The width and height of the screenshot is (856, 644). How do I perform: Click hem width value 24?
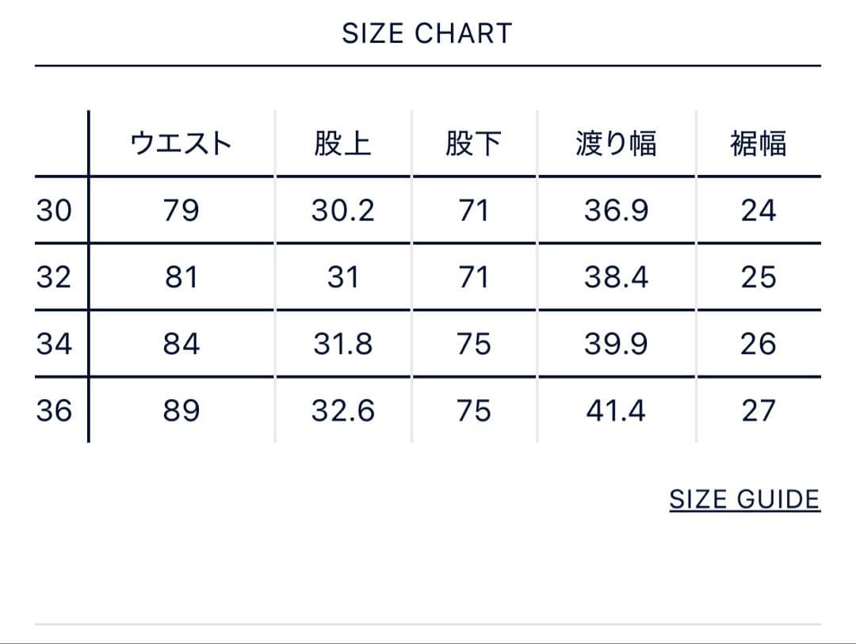[758, 211]
